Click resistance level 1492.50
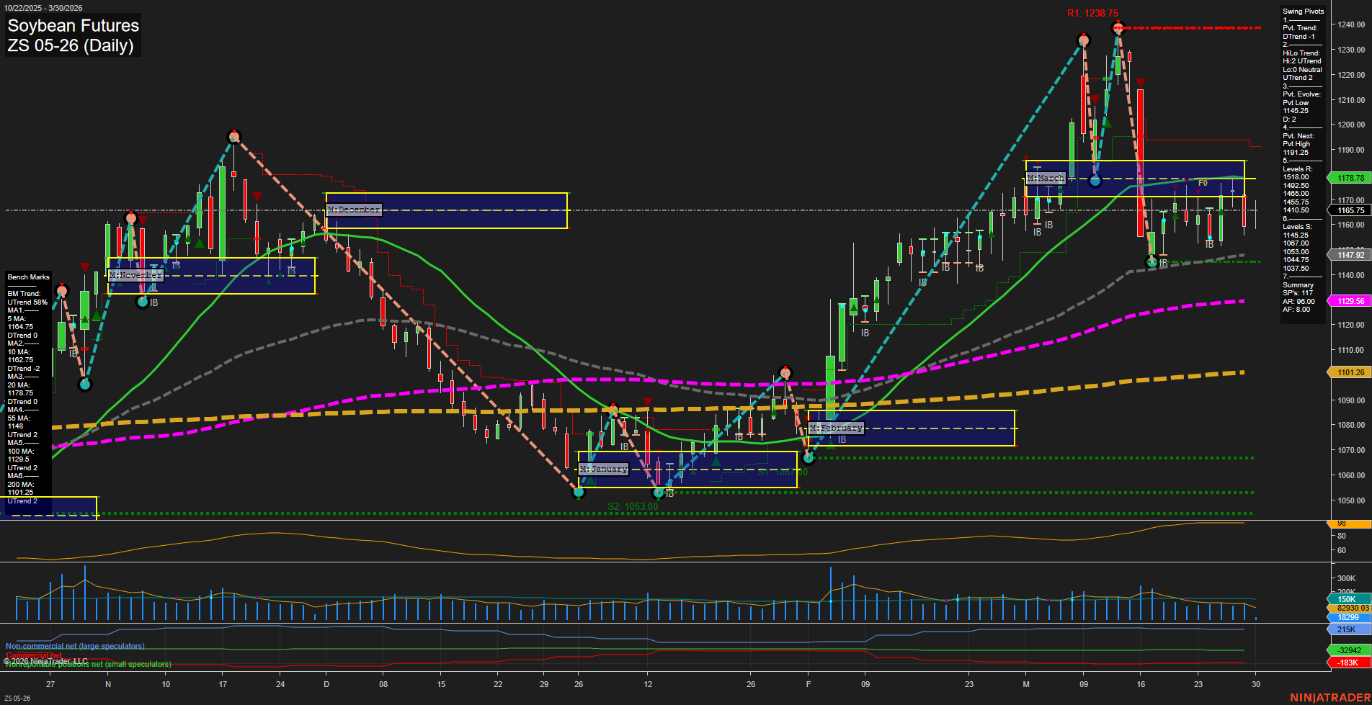1372x705 pixels. click(1296, 186)
